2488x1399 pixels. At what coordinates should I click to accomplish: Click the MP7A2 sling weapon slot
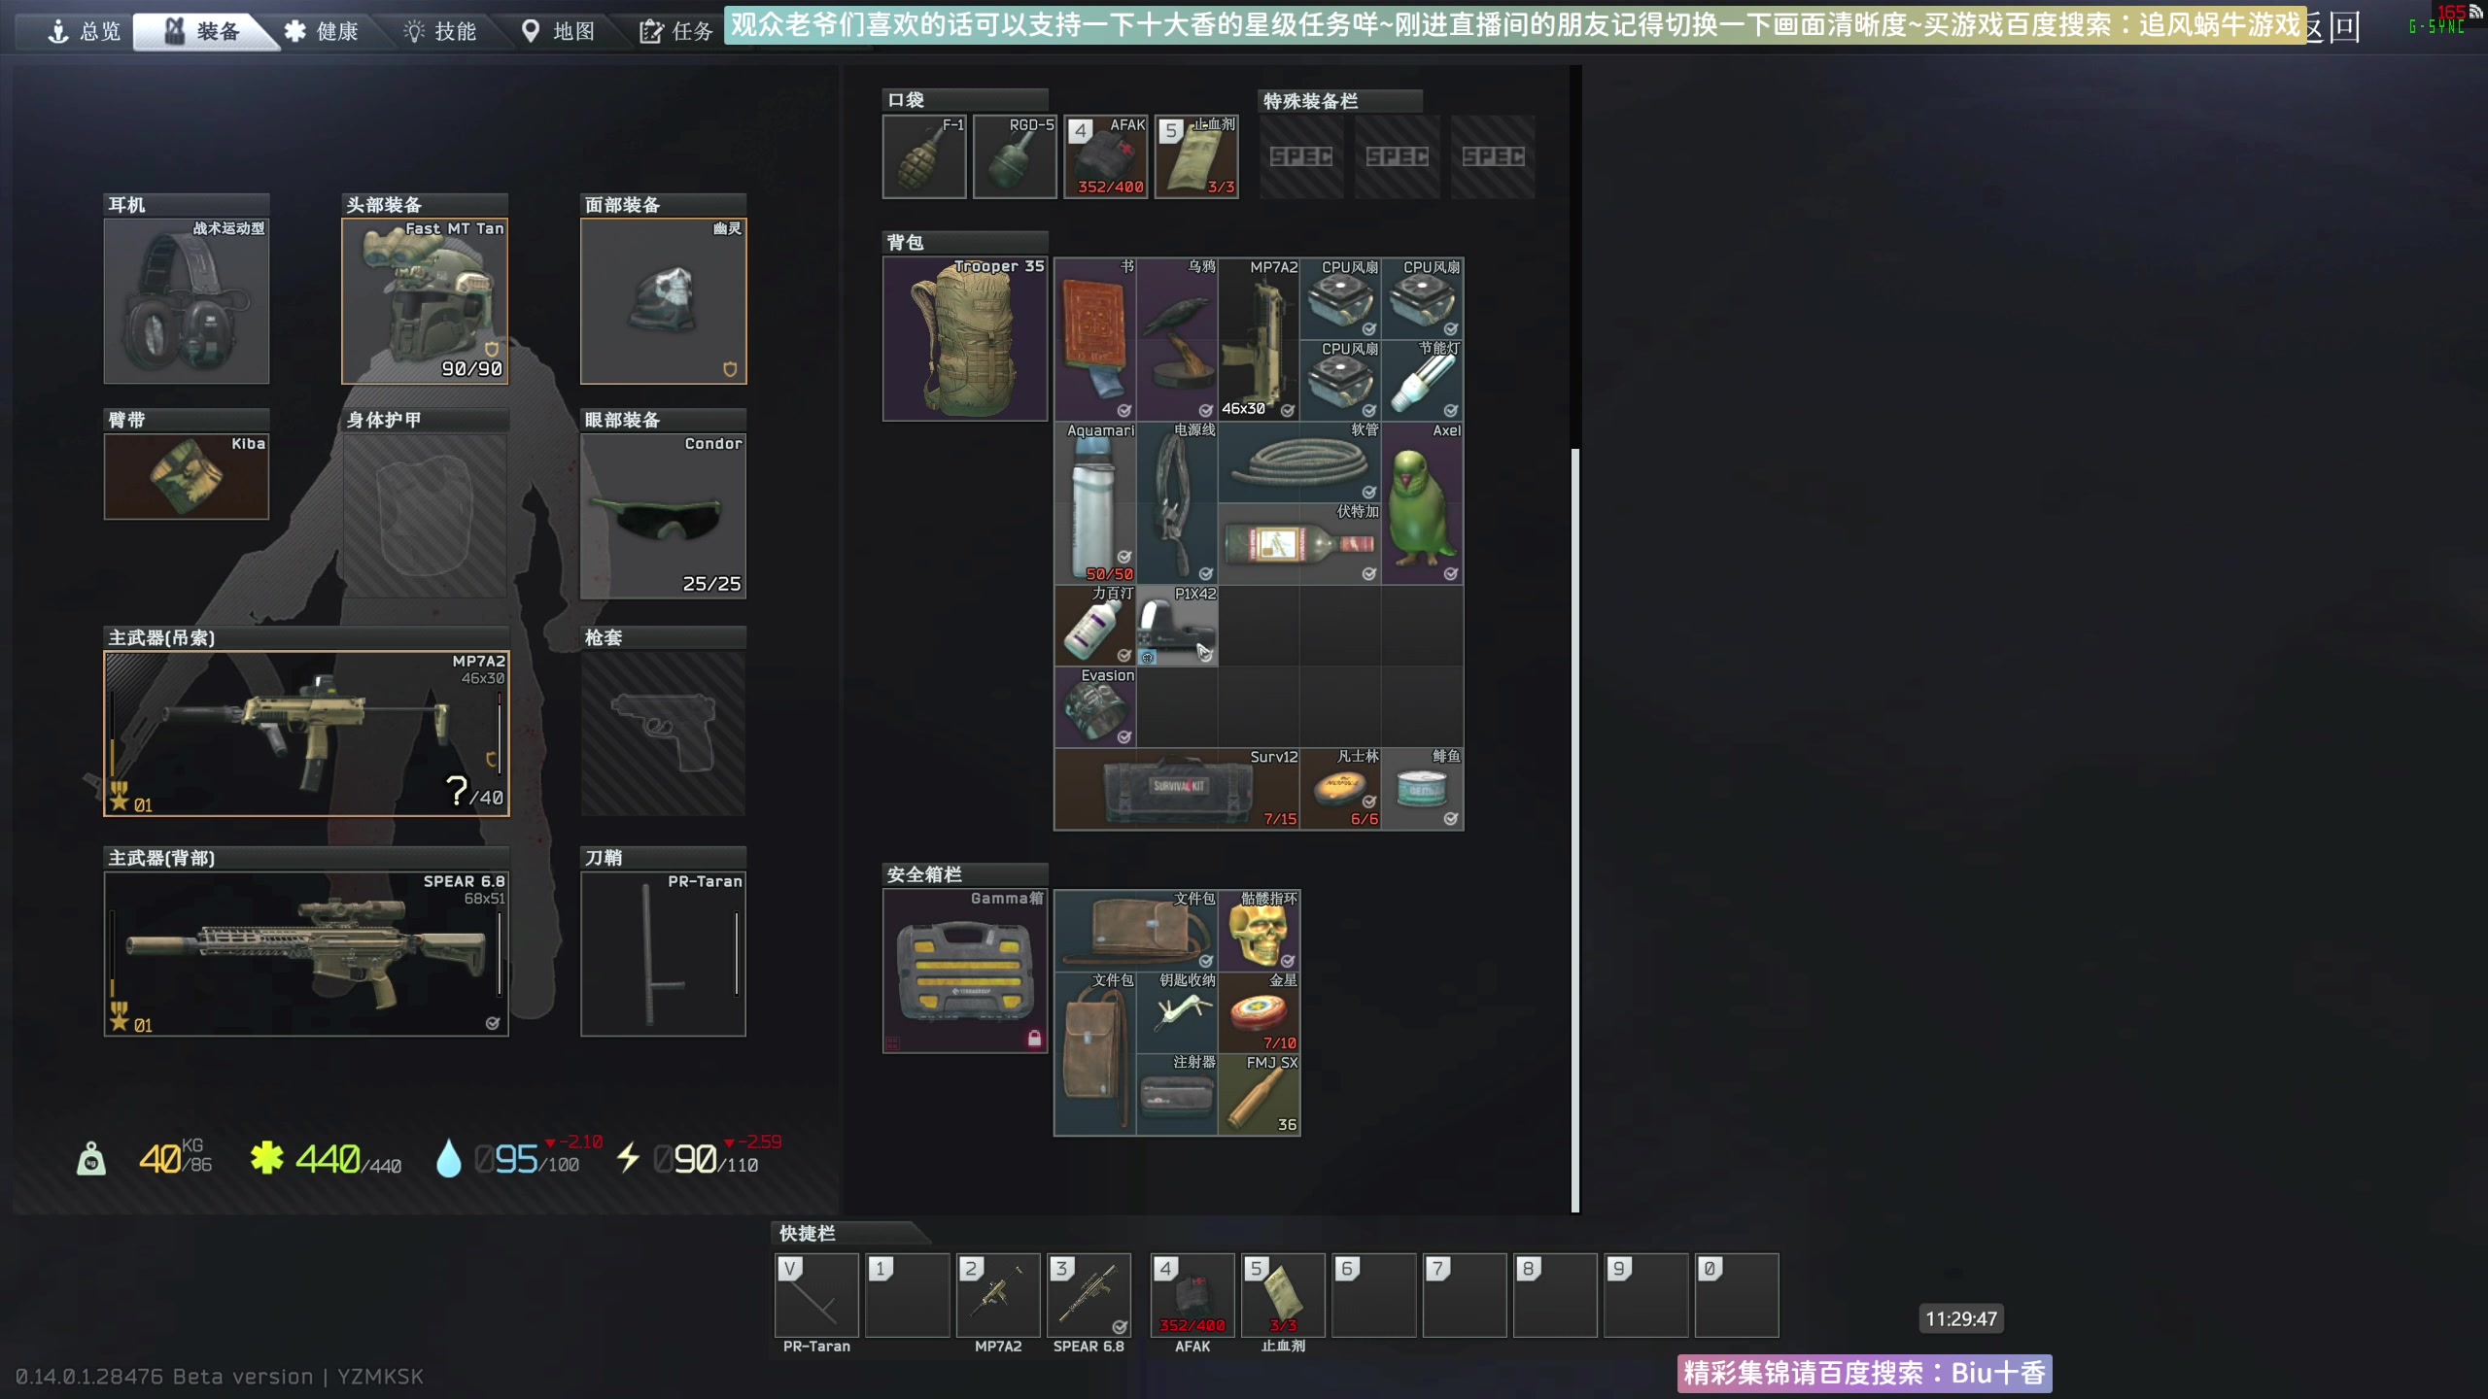click(x=306, y=734)
